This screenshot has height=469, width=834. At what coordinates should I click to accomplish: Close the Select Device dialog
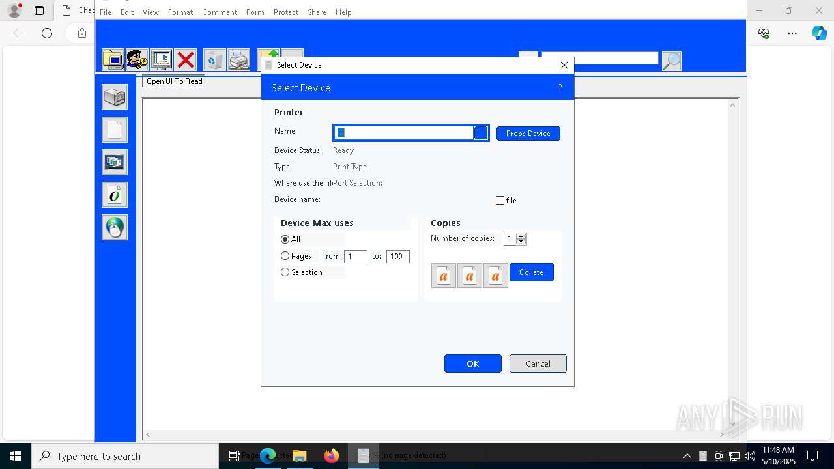pyautogui.click(x=564, y=65)
